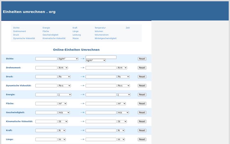The image size is (230, 144).
Task: Open the Volumenstrom category link
Action: point(102,35)
